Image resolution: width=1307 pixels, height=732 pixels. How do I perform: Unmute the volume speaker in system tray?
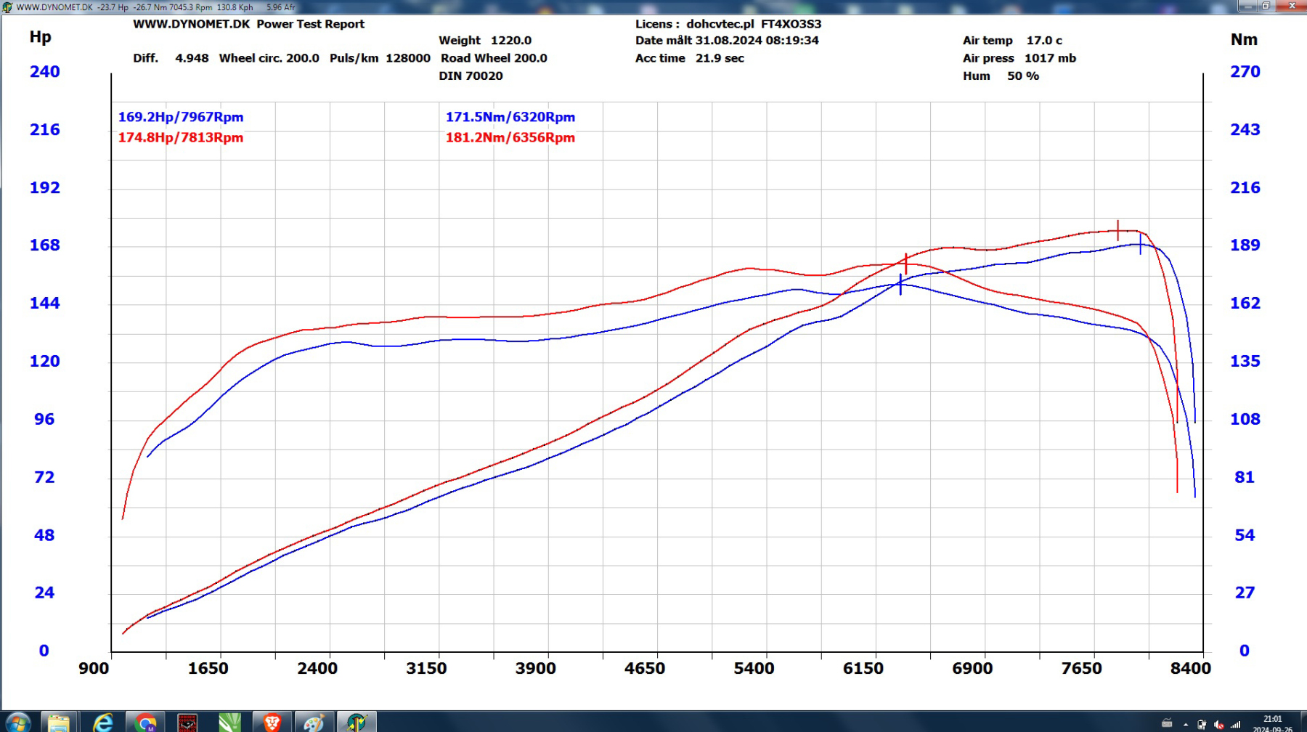(1218, 725)
